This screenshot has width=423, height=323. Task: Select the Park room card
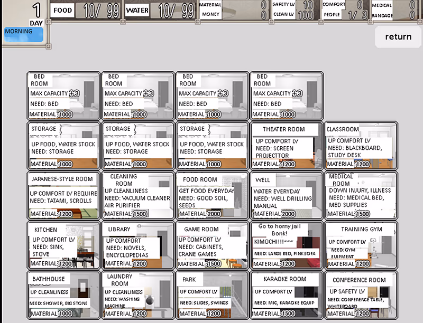[212, 295]
